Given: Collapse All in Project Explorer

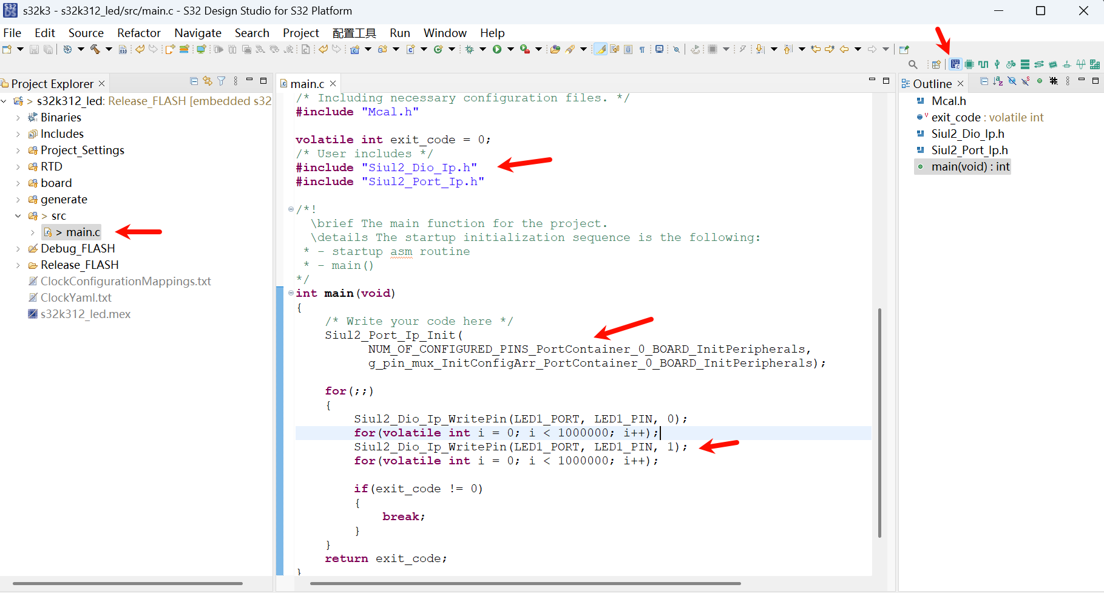Looking at the screenshot, I should coord(194,81).
